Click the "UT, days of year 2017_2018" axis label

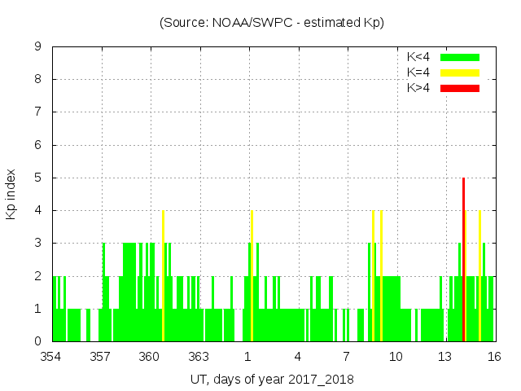point(272,380)
